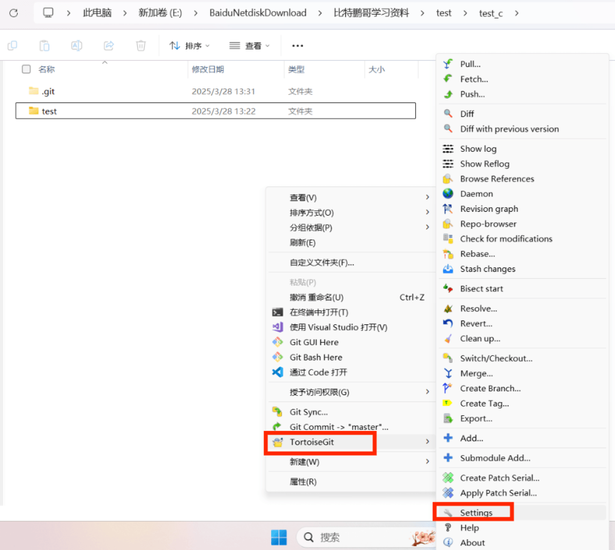Image resolution: width=615 pixels, height=550 pixels.
Task: Click the Repo-browser icon
Action: pos(448,224)
